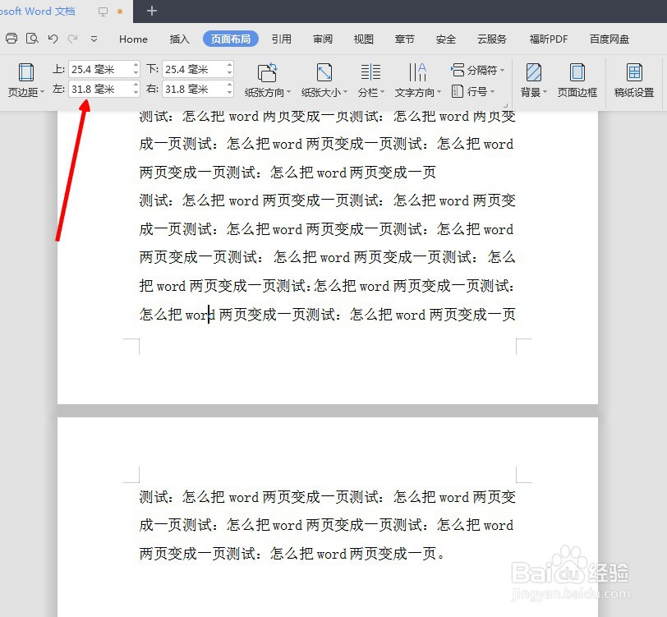Expand the 分隔符 dropdown arrow
This screenshot has width=667, height=617.
[x=503, y=70]
